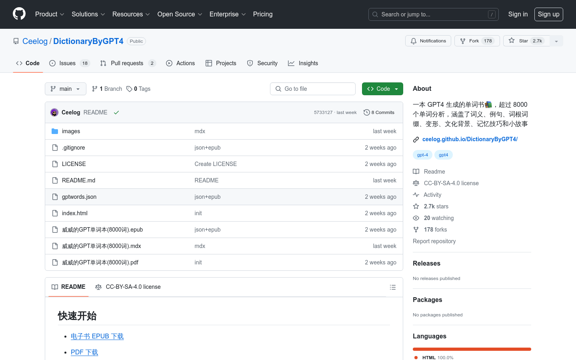The height and width of the screenshot is (360, 576).
Task: Click the HTML language bar
Action: [472, 349]
